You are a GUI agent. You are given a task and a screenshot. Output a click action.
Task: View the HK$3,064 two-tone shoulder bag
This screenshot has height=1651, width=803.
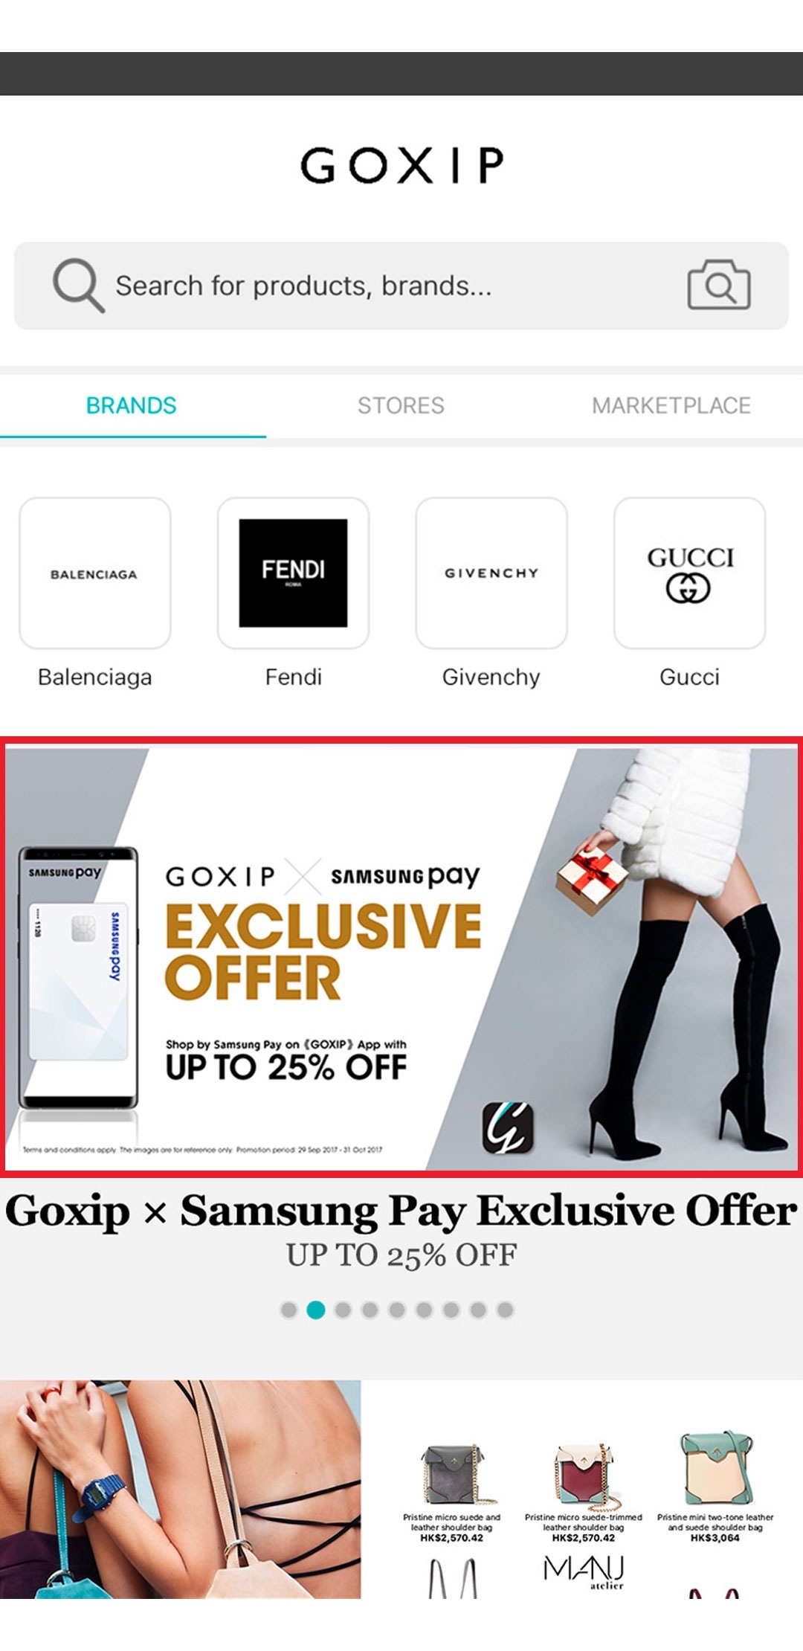tap(715, 1487)
